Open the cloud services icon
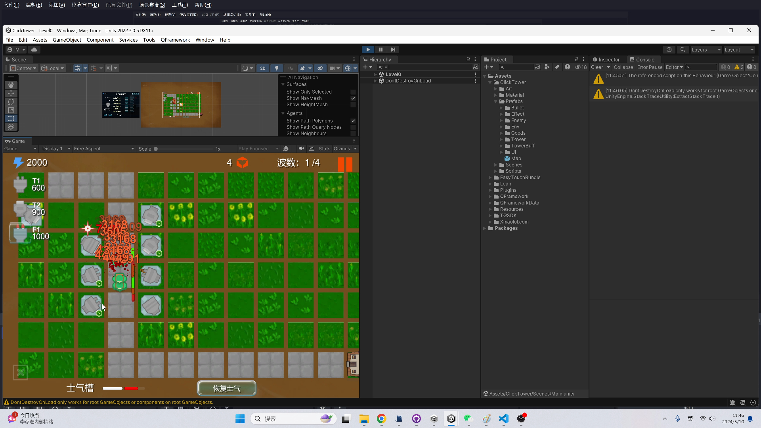This screenshot has height=428, width=761. (x=34, y=50)
